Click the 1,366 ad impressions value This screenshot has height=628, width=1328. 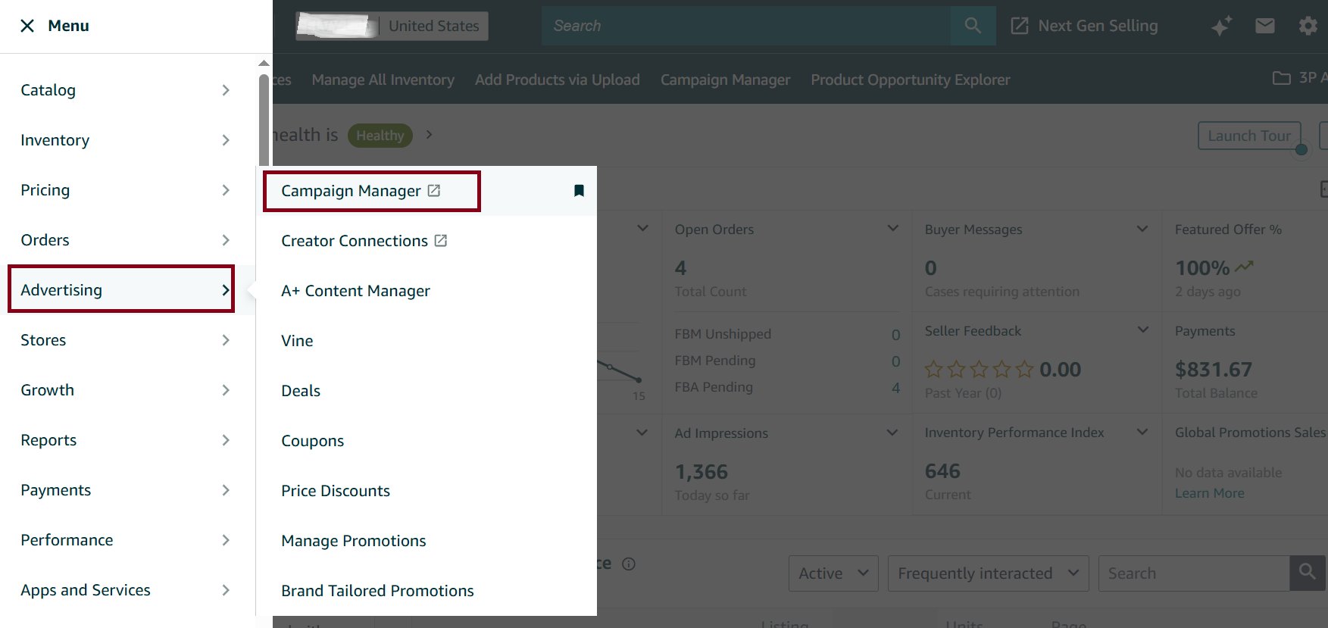click(x=701, y=472)
